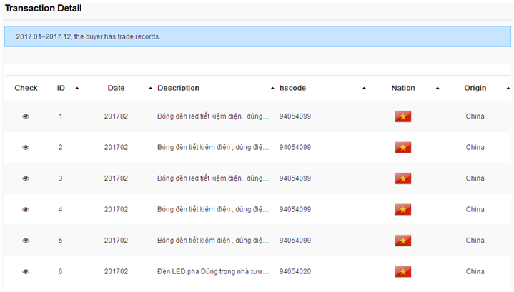
Task: Select the Vietnam flag in row 3
Action: [x=403, y=178]
